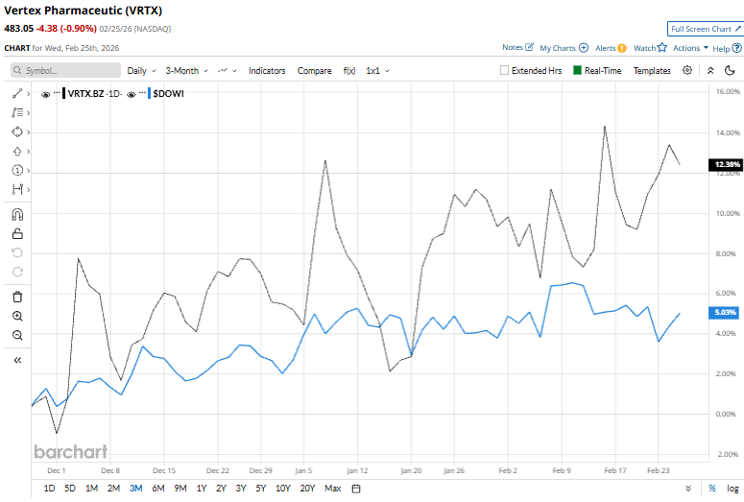This screenshot has width=744, height=502.
Task: Click the Symbol search field
Action: [65, 70]
